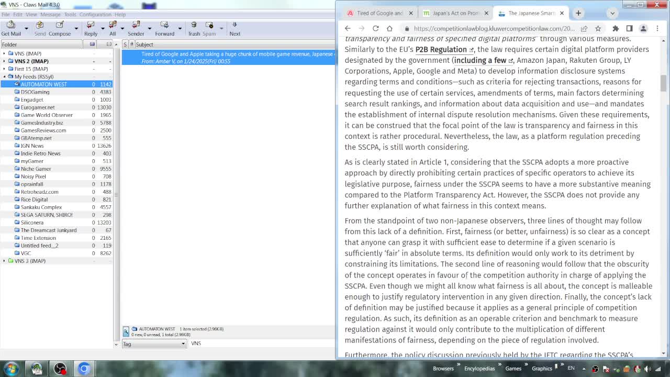670x377 pixels.
Task: Open the Sender reply dropdown arrow
Action: pyautogui.click(x=150, y=28)
